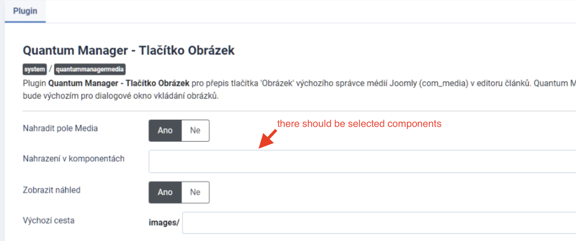Click the 'bude výchozím pro dialogové okno' description line
Viewport: 576px width, 241px height.
(x=121, y=96)
